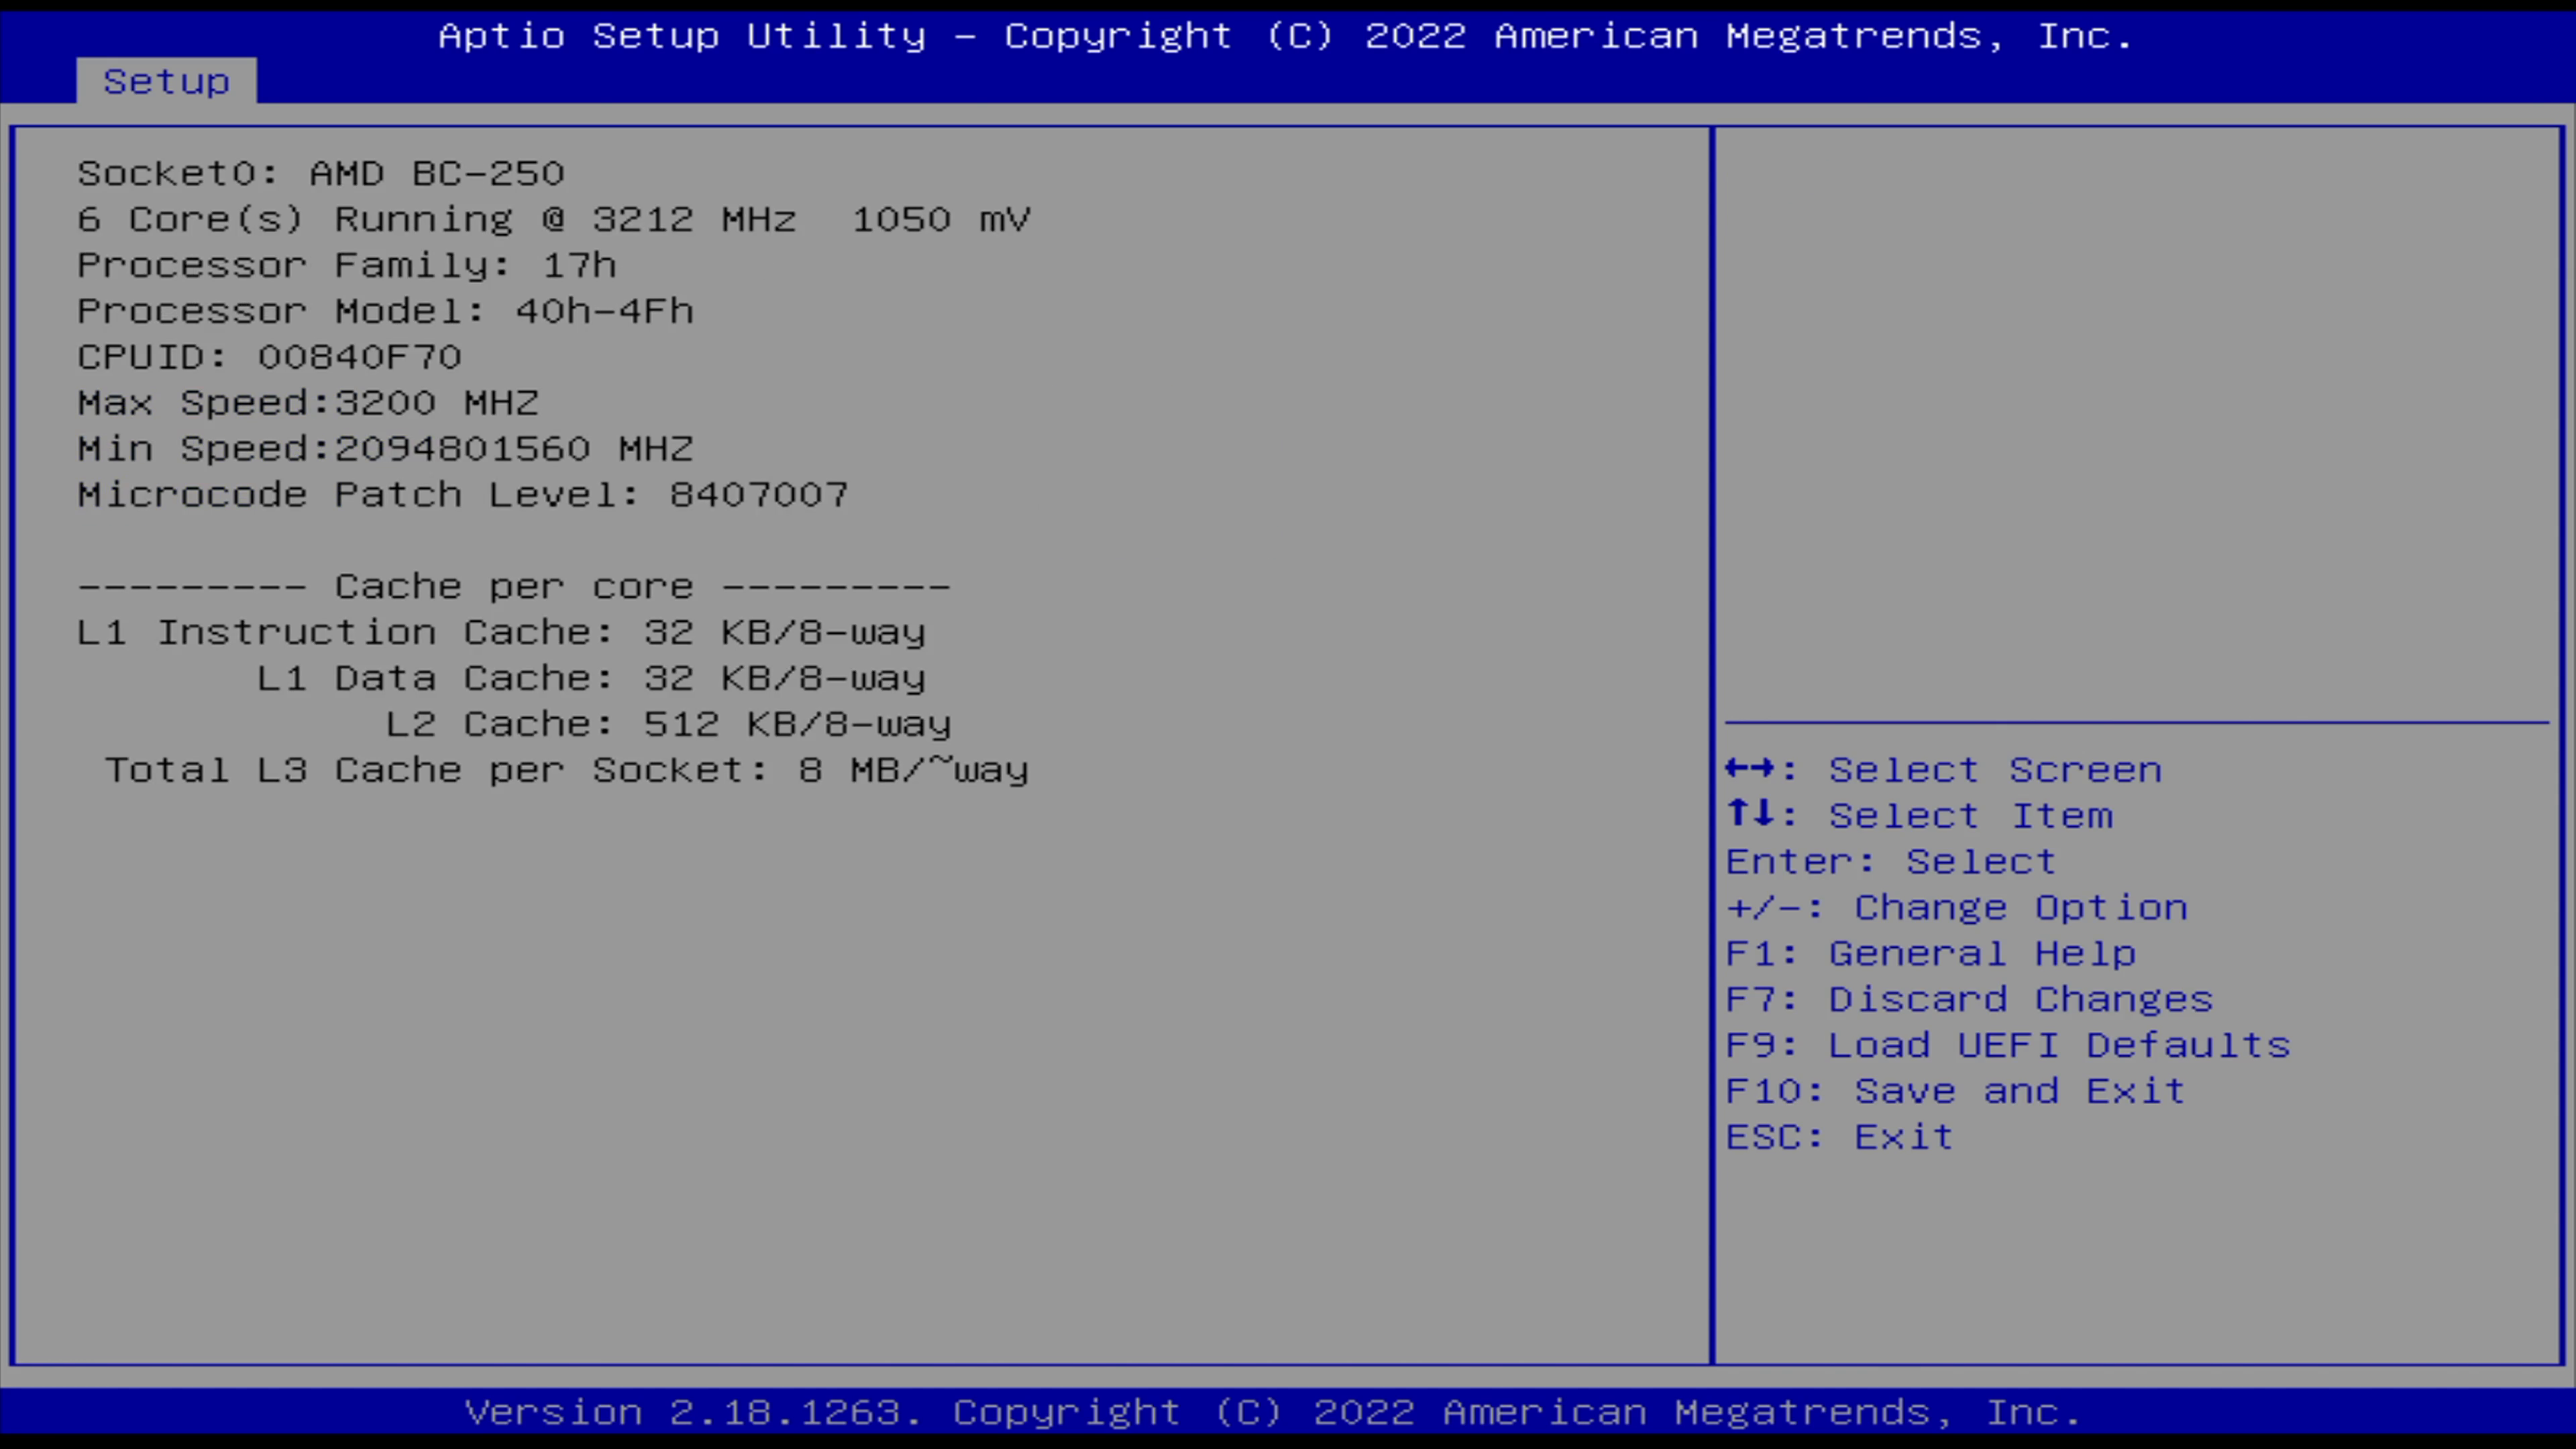Select 'Processor Family: 17h' text

point(347,266)
